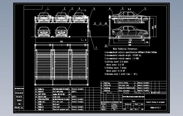183x116 pixels.
Task: Select the 'Maximum entry (exit) time' line
Action: tap(121, 74)
